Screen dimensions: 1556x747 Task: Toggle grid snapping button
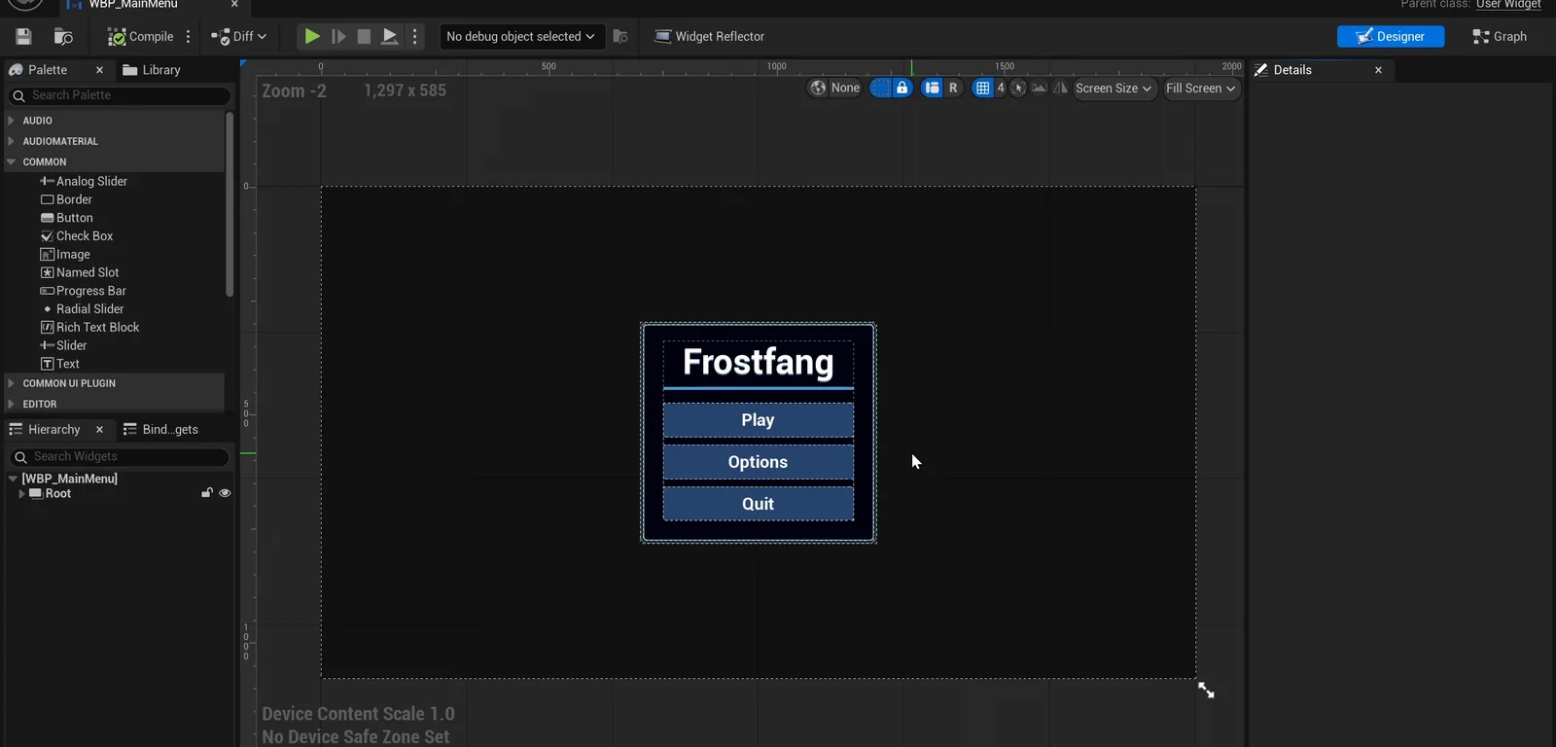[982, 88]
